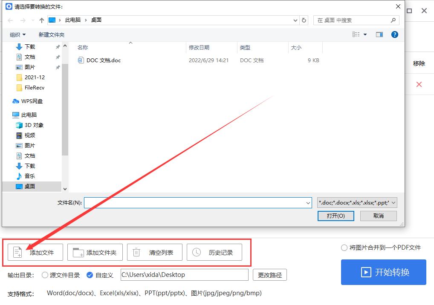Select the 源文件目录 radio button
This screenshot has width=434, height=305.
point(44,275)
